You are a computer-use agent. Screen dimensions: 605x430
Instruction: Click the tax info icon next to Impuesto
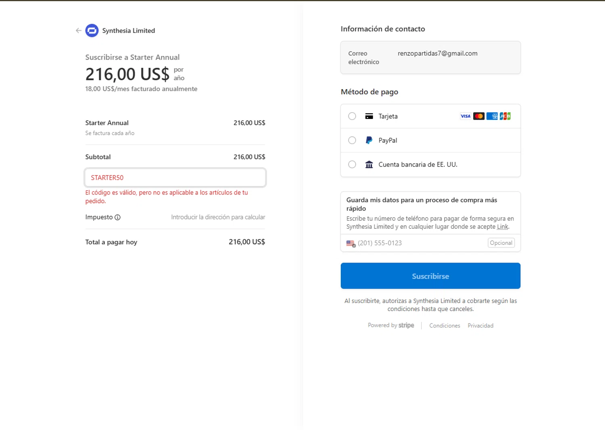(117, 217)
